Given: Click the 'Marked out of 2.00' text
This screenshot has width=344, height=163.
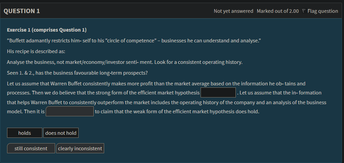Looking at the screenshot, I should (x=277, y=11).
